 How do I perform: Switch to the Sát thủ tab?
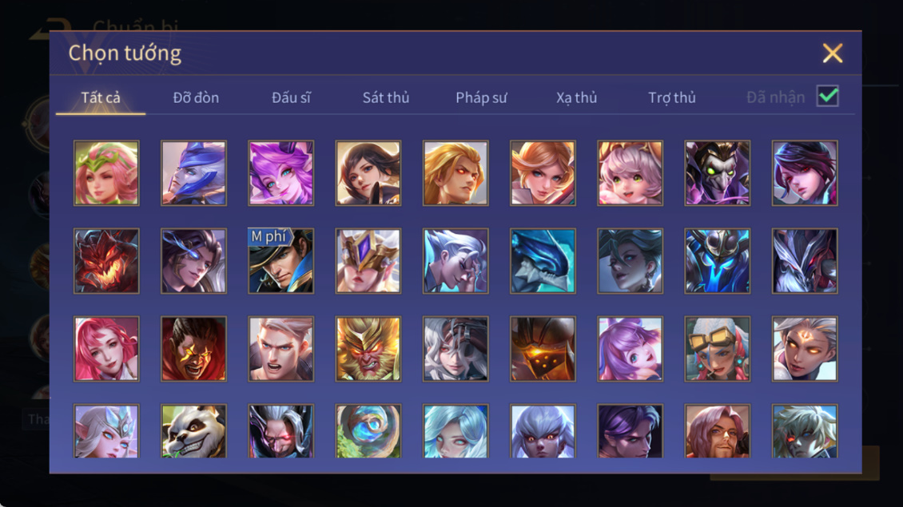point(386,97)
